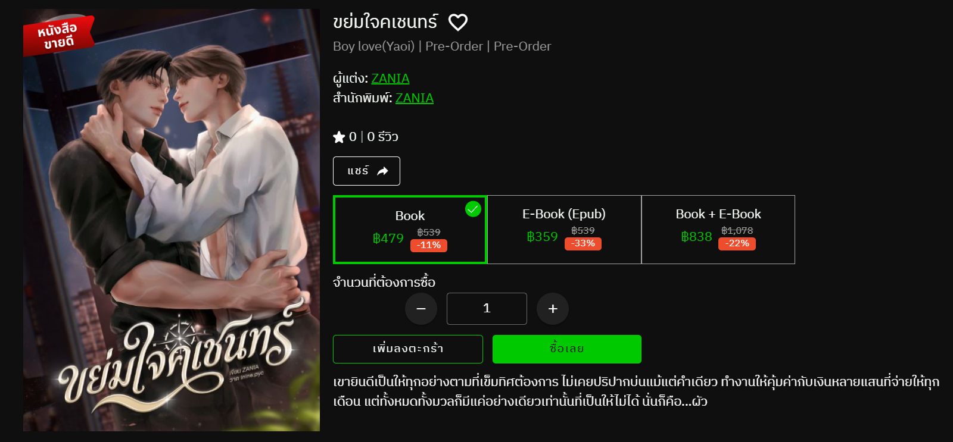The height and width of the screenshot is (442, 953).
Task: Click the -33% discount badge on E-Book
Action: pyautogui.click(x=583, y=243)
